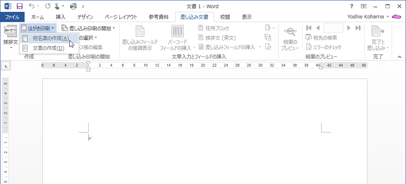This screenshot has height=184, width=406.
Task: Open the Rules icon dropdown arrow
Action: tap(274, 28)
